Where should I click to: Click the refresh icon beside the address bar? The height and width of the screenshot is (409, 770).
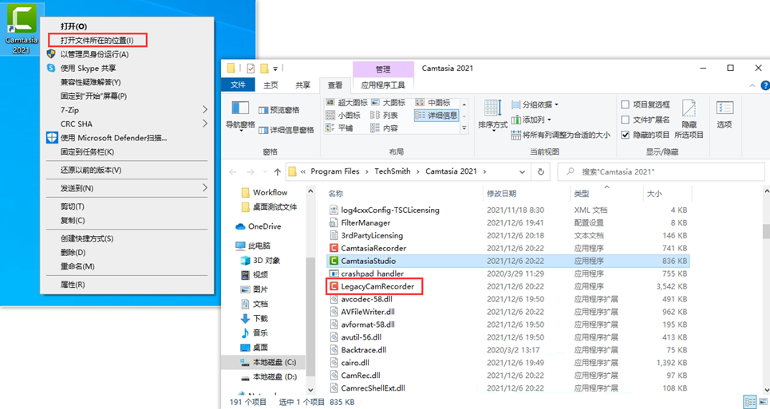542,171
